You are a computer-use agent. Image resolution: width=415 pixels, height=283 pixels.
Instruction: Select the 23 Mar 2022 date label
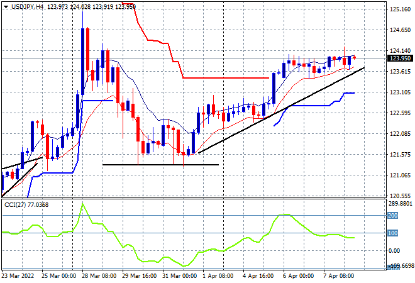(18, 276)
